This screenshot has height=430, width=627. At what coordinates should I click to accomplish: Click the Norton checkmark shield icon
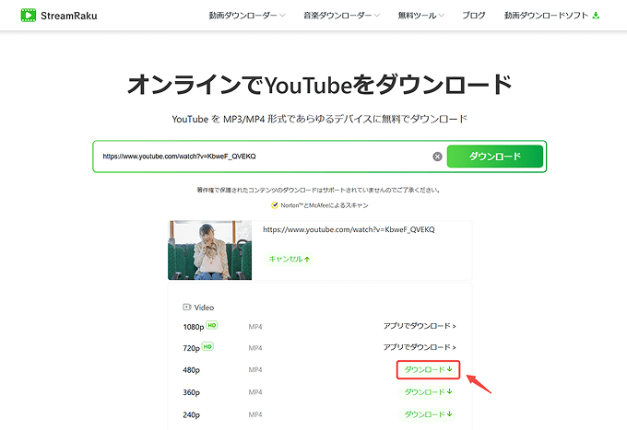pos(275,205)
